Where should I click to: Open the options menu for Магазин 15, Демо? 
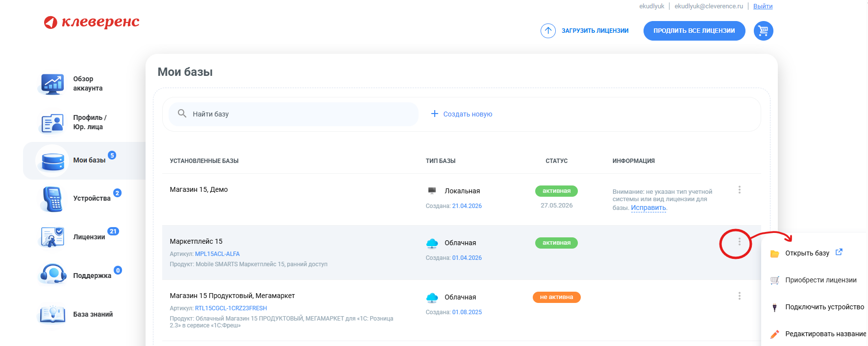739,189
